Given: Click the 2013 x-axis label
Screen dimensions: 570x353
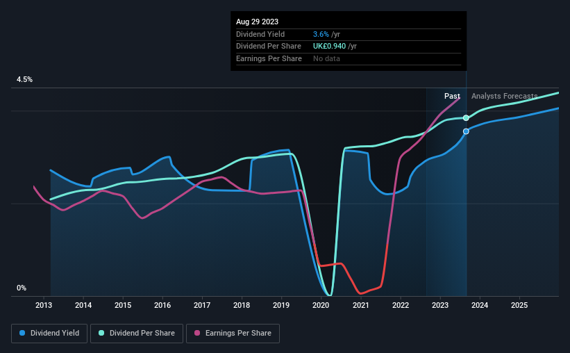Looking at the screenshot, I should pos(44,305).
